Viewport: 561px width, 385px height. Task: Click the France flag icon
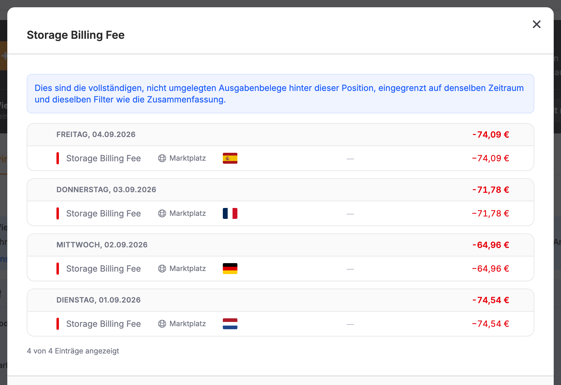pyautogui.click(x=230, y=213)
